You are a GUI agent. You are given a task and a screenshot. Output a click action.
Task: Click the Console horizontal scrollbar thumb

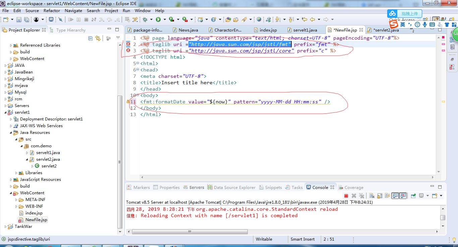click(x=190, y=232)
